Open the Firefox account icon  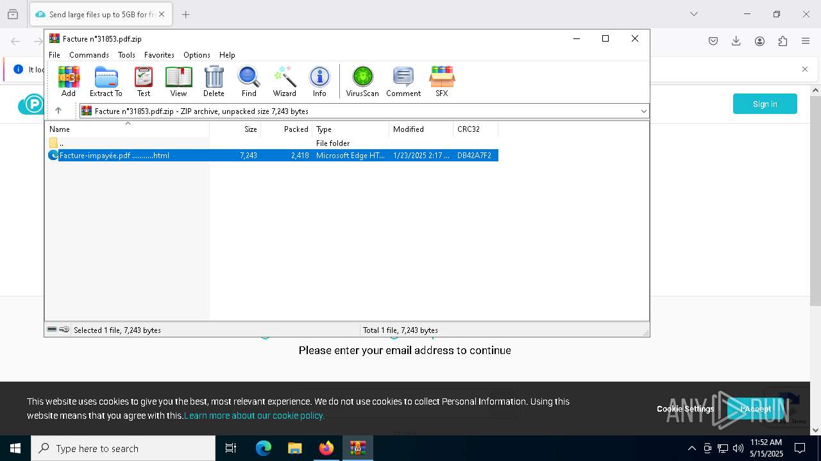tap(759, 41)
